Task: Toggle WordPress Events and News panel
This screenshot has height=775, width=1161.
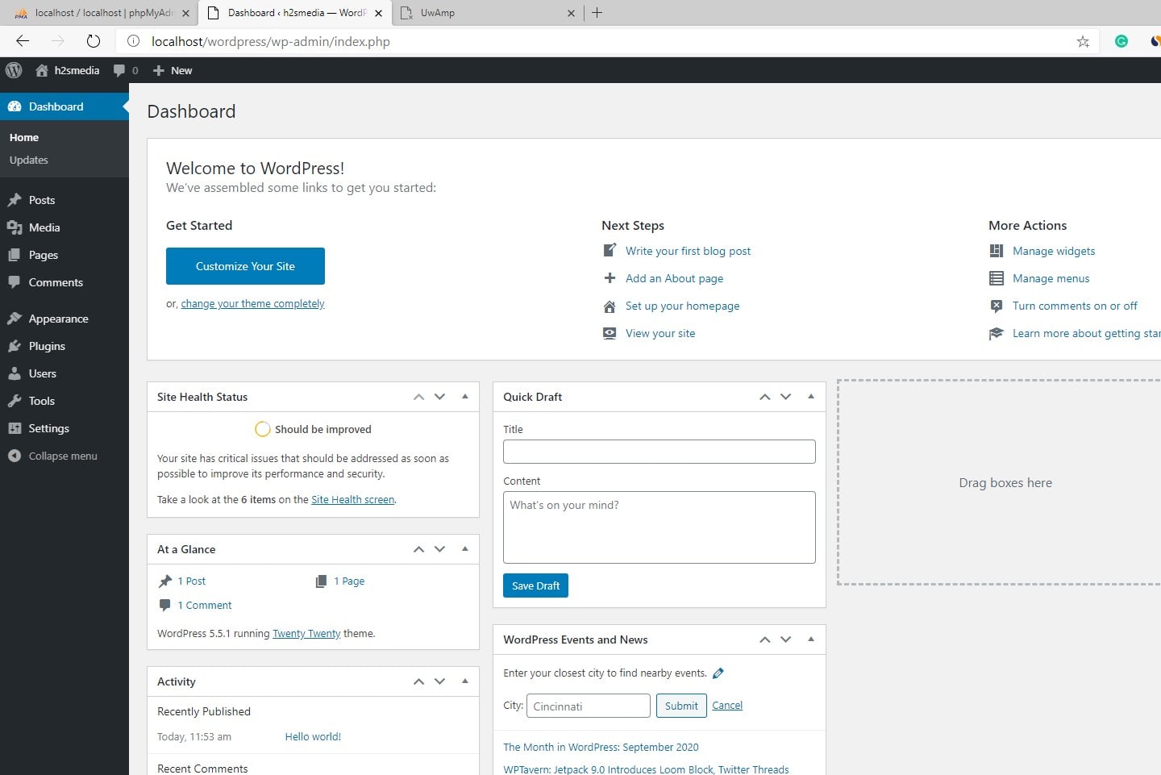Action: tap(811, 640)
